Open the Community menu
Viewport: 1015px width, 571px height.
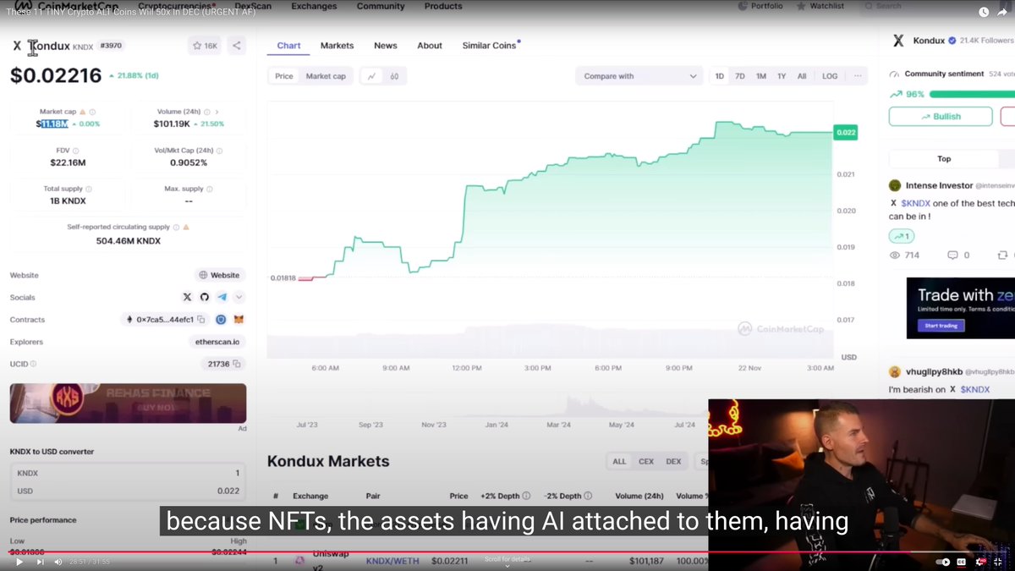(381, 6)
